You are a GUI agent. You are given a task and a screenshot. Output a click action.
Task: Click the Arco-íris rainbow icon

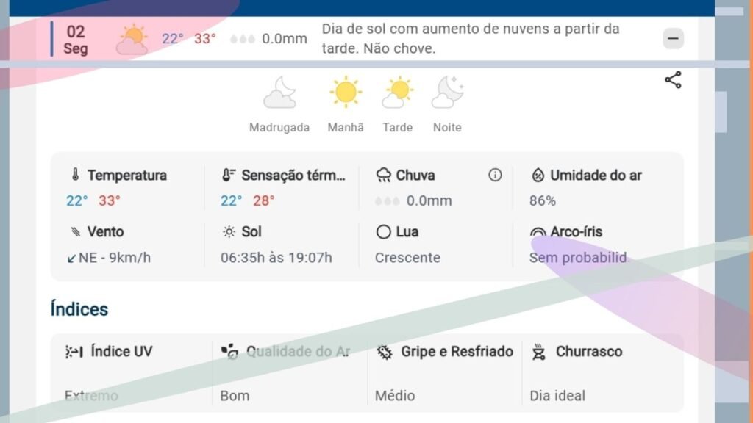pos(538,232)
